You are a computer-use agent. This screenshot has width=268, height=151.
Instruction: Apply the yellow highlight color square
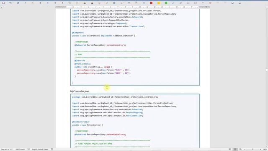[158, 3]
